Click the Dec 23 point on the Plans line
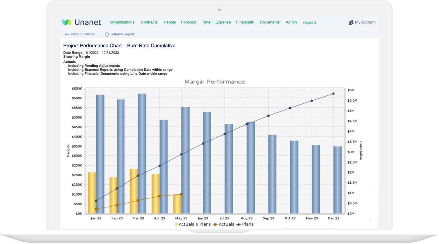Viewport: 439px width, 244px height. point(334,93)
